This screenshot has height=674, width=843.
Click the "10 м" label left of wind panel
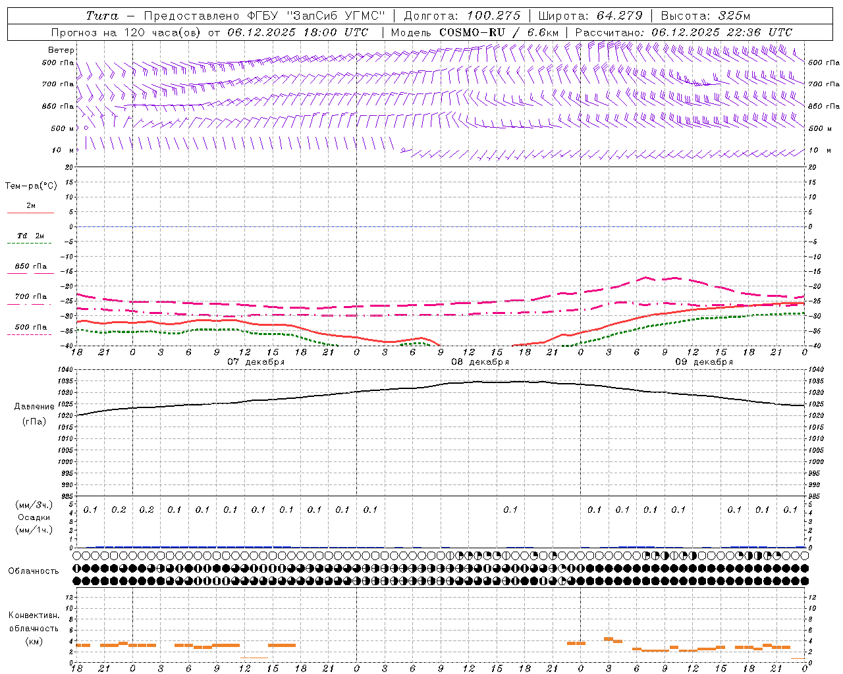(x=63, y=150)
